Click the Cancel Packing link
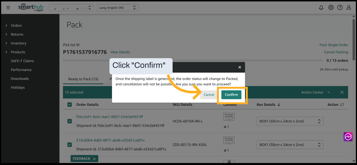Viewport: 357px width, 165px height. click(x=336, y=52)
